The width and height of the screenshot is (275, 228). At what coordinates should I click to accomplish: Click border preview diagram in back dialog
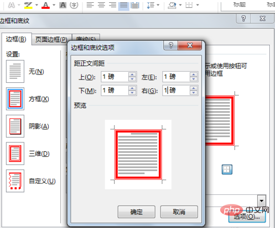pyautogui.click(x=220, y=120)
